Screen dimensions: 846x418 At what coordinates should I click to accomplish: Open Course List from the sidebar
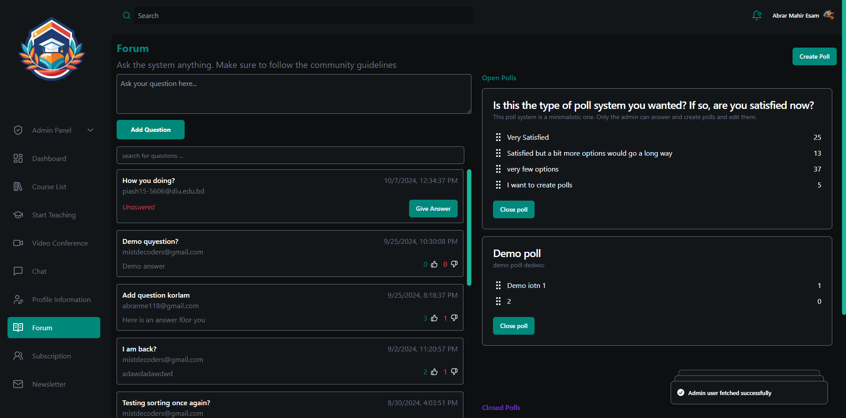[x=49, y=187]
